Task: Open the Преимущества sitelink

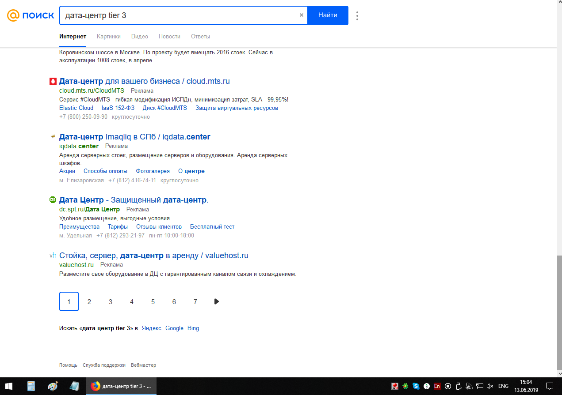Action: (x=80, y=227)
